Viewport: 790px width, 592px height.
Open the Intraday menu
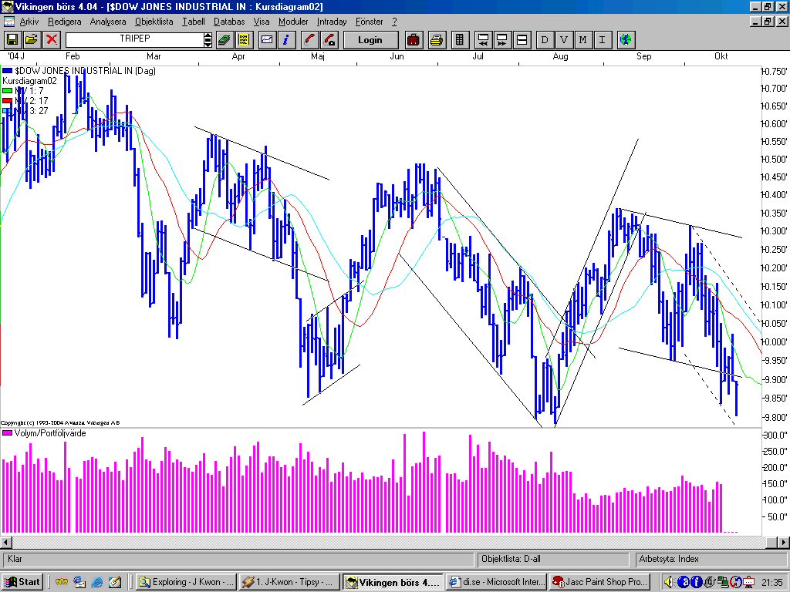tap(332, 22)
